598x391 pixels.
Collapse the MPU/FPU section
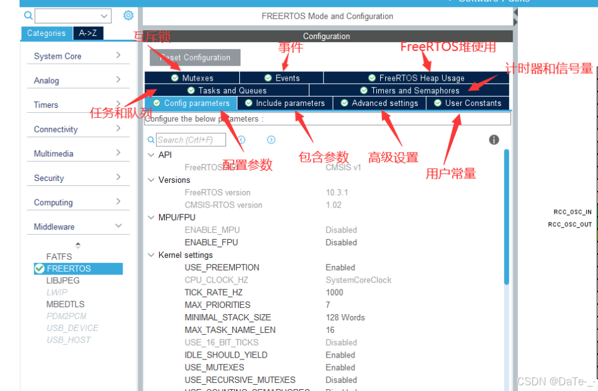tap(151, 218)
